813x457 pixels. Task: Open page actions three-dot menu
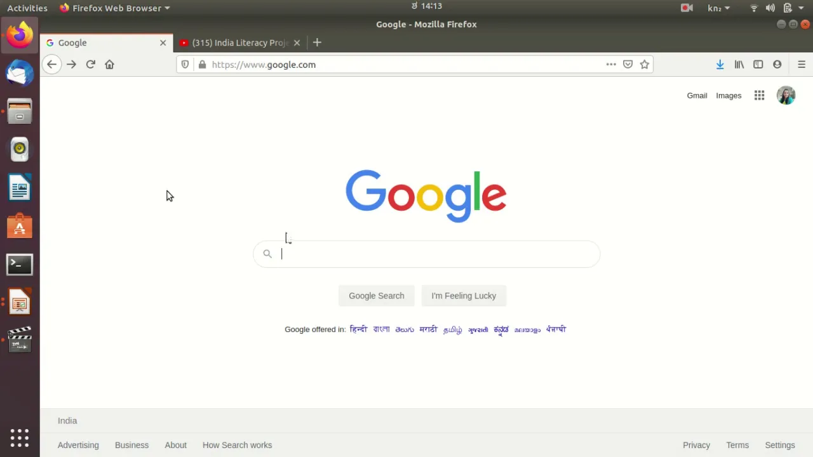tap(611, 64)
